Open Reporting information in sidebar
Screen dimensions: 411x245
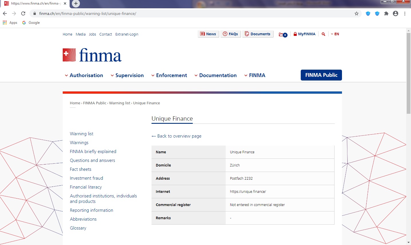click(x=92, y=210)
